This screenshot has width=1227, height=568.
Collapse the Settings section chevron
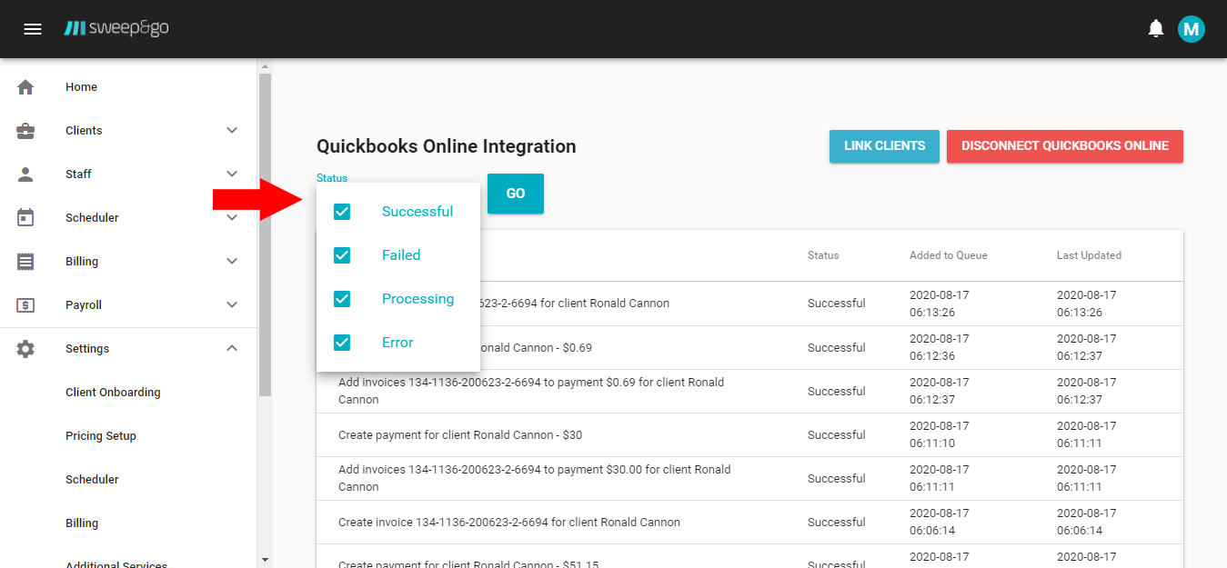pyautogui.click(x=232, y=348)
